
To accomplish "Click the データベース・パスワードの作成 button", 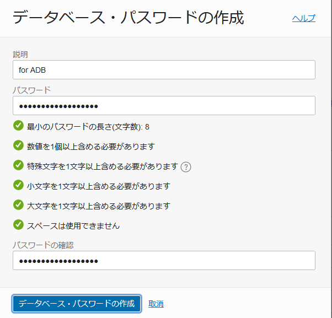I will coord(77,304).
